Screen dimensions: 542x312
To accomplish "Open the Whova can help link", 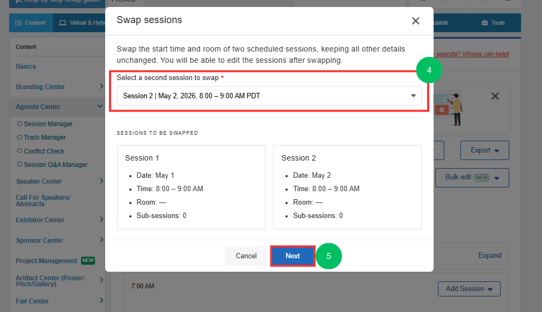I will pyautogui.click(x=472, y=54).
